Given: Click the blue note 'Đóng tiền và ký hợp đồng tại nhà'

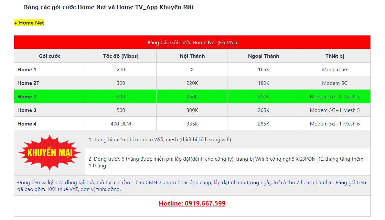Looking at the screenshot, I should 191,186.
